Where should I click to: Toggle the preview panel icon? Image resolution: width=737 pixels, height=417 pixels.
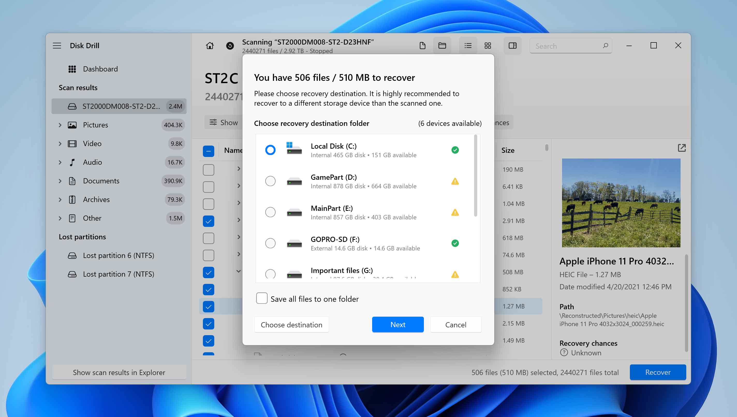512,46
